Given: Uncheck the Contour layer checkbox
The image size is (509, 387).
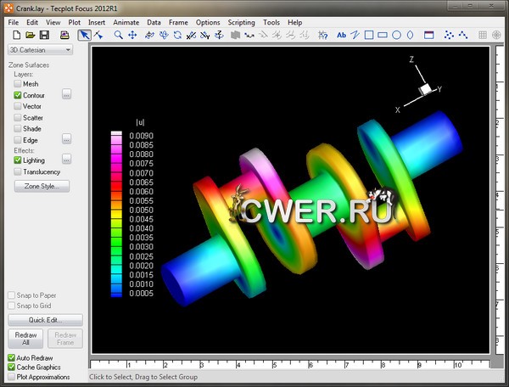Looking at the screenshot, I should coord(18,95).
